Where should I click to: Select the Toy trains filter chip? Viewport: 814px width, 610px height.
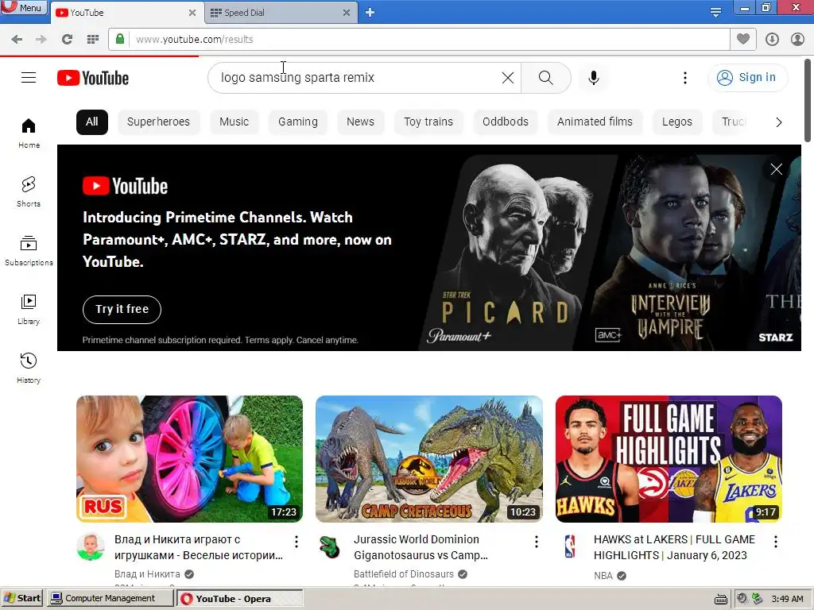tap(428, 122)
